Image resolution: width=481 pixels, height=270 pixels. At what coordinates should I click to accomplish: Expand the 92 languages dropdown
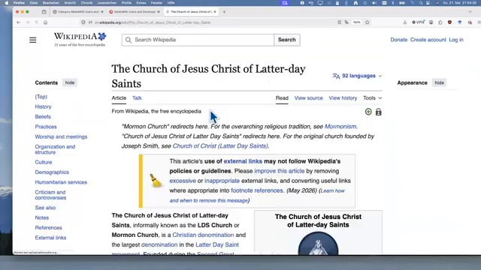point(357,76)
